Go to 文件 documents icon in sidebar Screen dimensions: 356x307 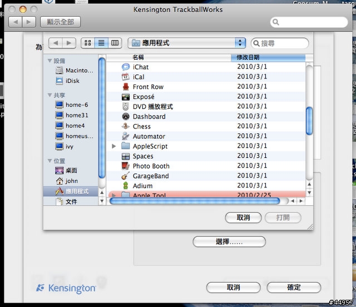60,202
